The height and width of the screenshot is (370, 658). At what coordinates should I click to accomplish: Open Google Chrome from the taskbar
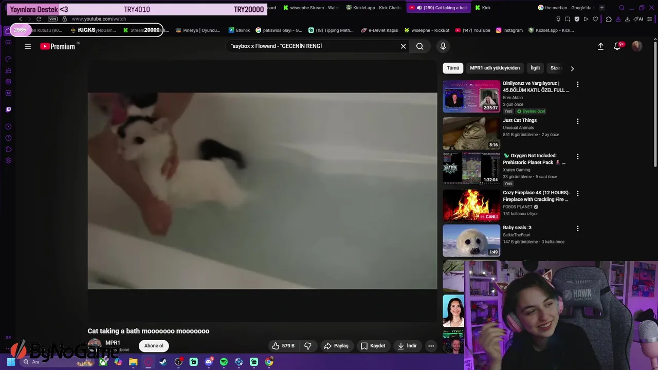(269, 362)
